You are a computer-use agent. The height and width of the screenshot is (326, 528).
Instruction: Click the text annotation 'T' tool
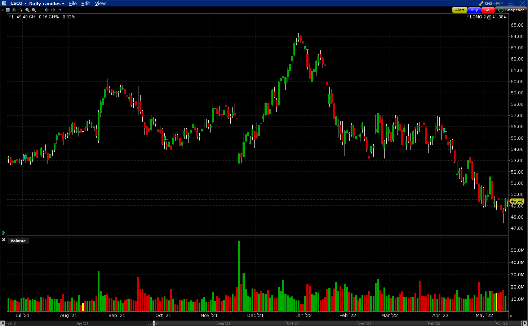click(8, 10)
